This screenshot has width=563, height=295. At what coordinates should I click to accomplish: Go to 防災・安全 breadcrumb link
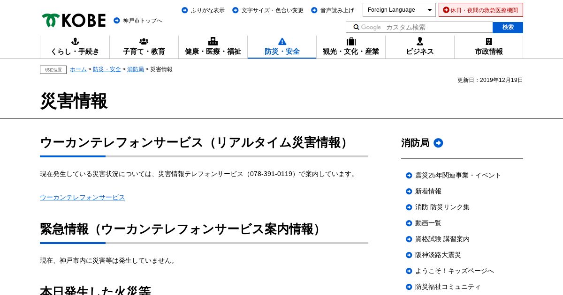tap(107, 69)
